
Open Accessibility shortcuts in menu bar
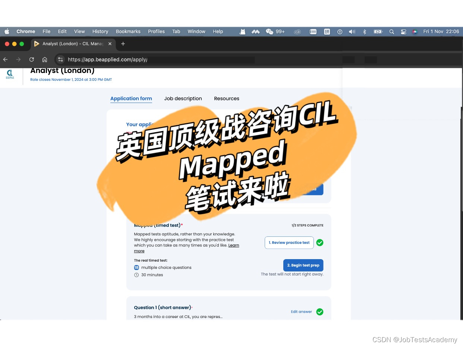point(340,32)
